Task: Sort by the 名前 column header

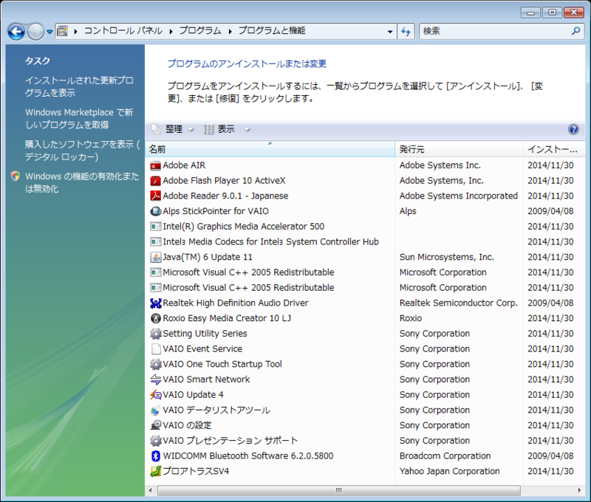Action: (270, 149)
